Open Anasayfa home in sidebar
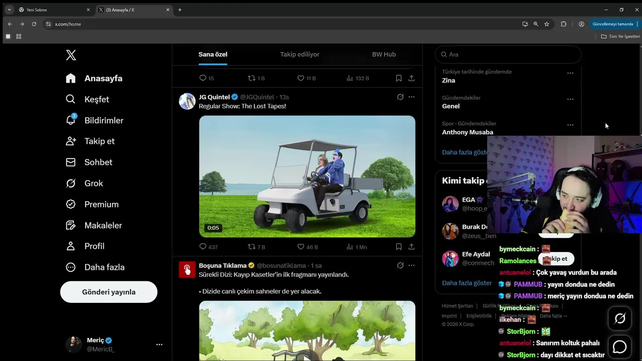This screenshot has width=642, height=361. point(94,78)
